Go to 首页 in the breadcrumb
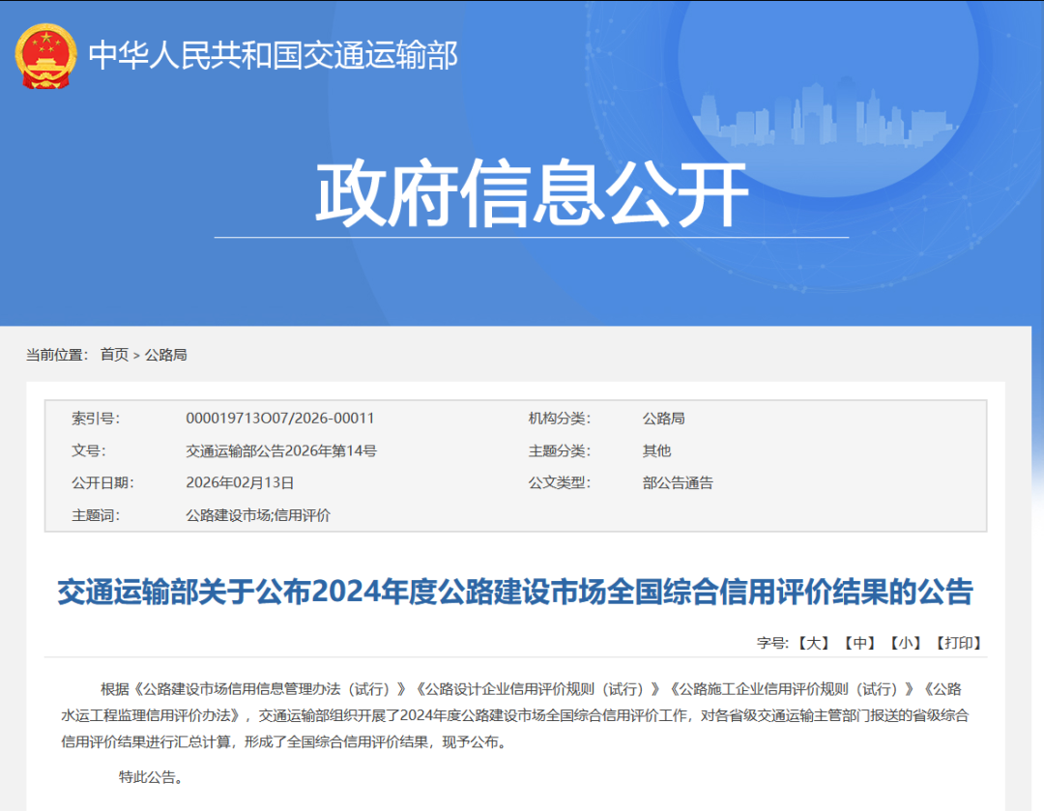This screenshot has height=811, width=1044. click(x=114, y=355)
